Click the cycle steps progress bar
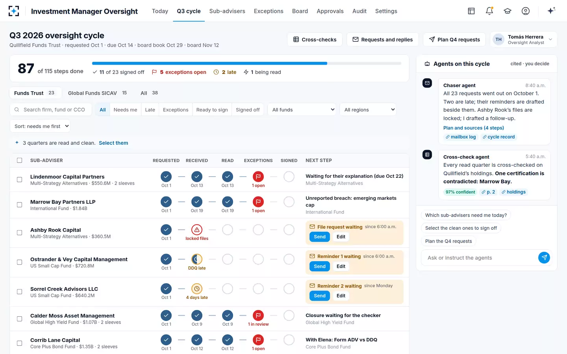The height and width of the screenshot is (354, 567). [246, 63]
